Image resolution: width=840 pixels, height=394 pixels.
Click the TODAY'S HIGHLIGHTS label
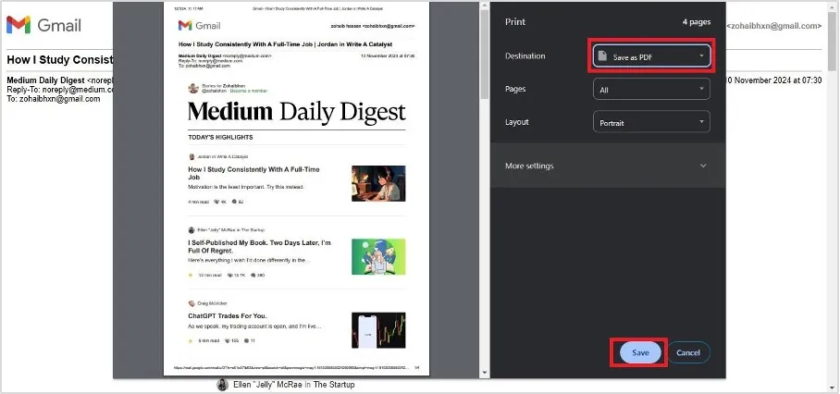click(x=220, y=137)
